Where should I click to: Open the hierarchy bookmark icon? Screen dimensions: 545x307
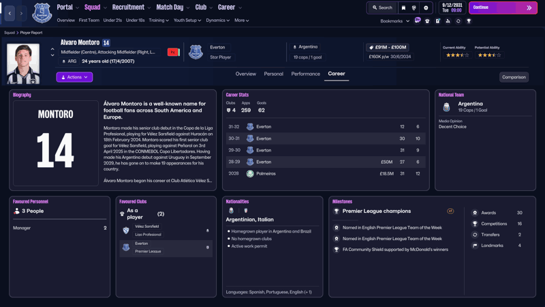[x=448, y=21]
